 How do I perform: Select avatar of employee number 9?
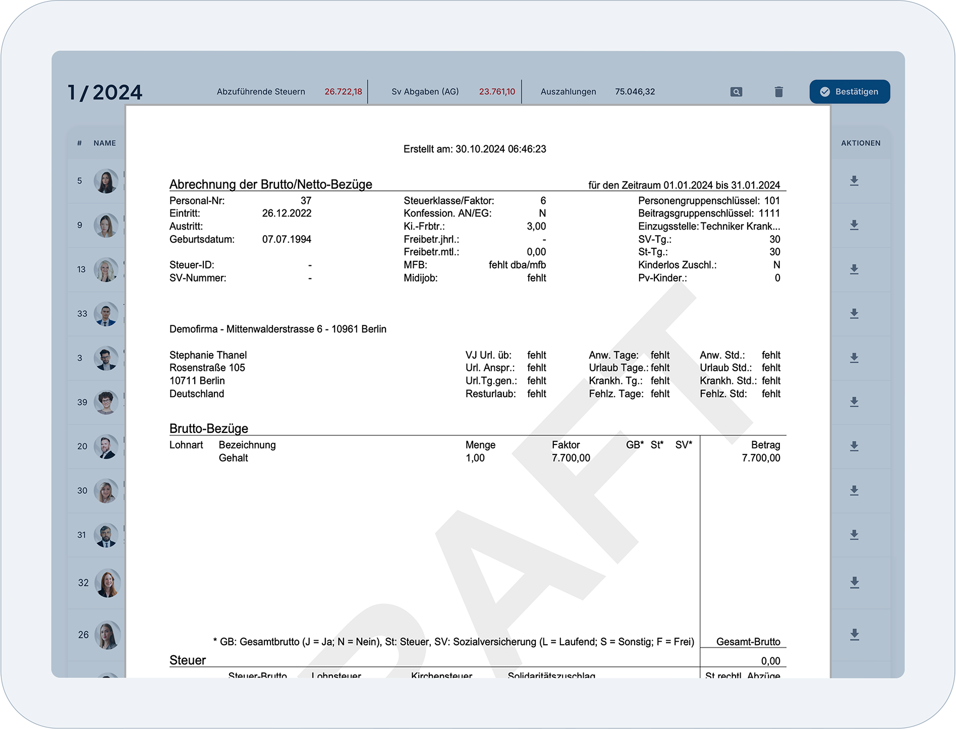pyautogui.click(x=106, y=226)
